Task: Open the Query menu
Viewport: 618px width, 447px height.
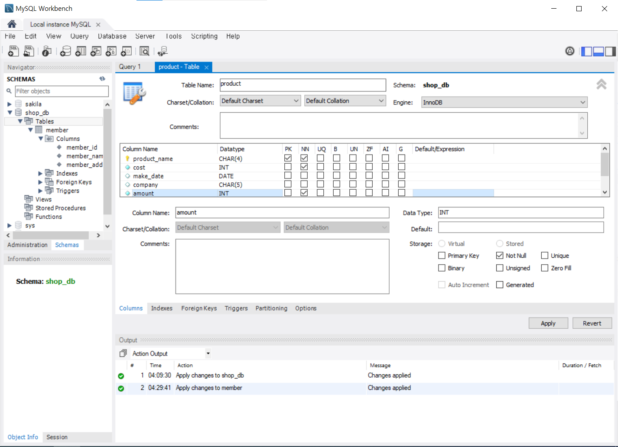Action: (x=79, y=36)
